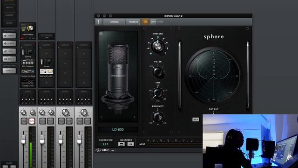The image size is (298, 168).
Task: Toggle the IsoSphere IN button
Action: click(x=130, y=144)
